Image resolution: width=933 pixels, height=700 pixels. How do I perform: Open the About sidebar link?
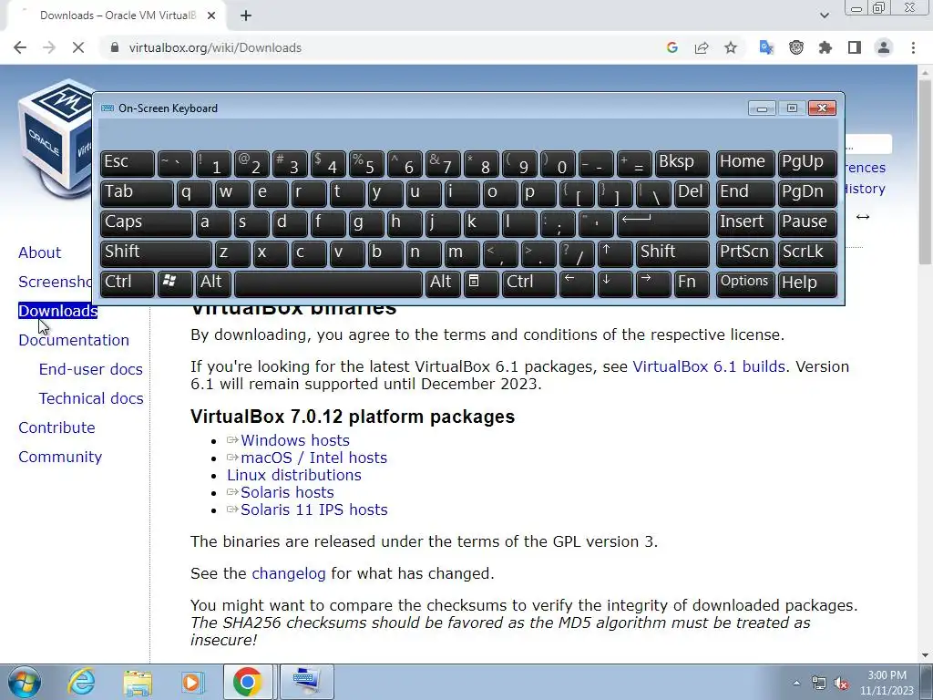point(39,253)
